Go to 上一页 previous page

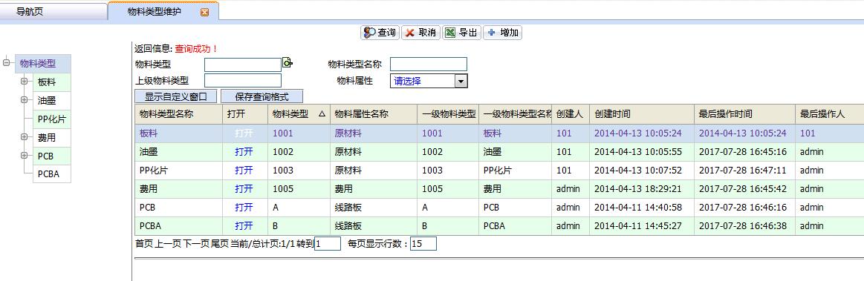(x=167, y=244)
